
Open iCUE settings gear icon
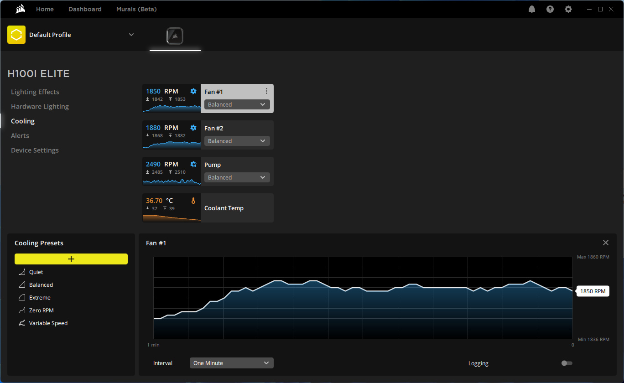[568, 9]
